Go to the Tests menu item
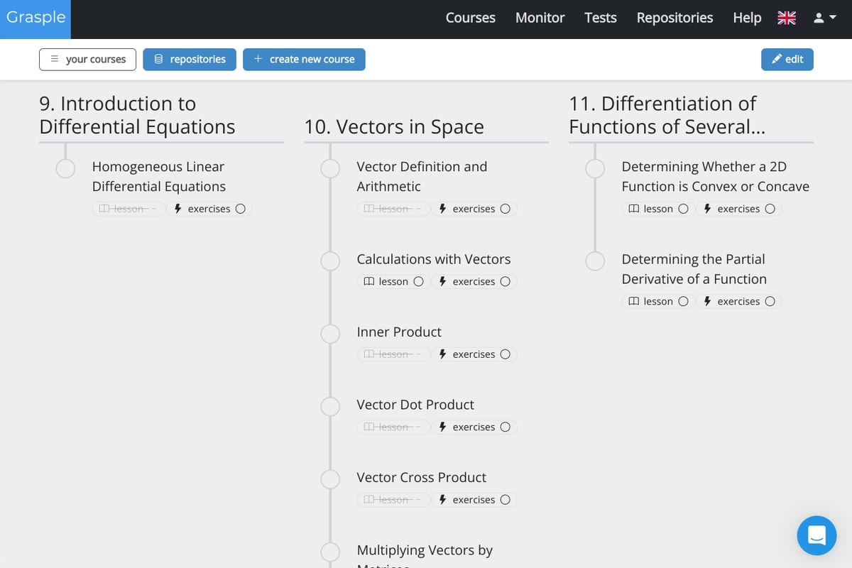The width and height of the screenshot is (852, 568). pos(600,18)
